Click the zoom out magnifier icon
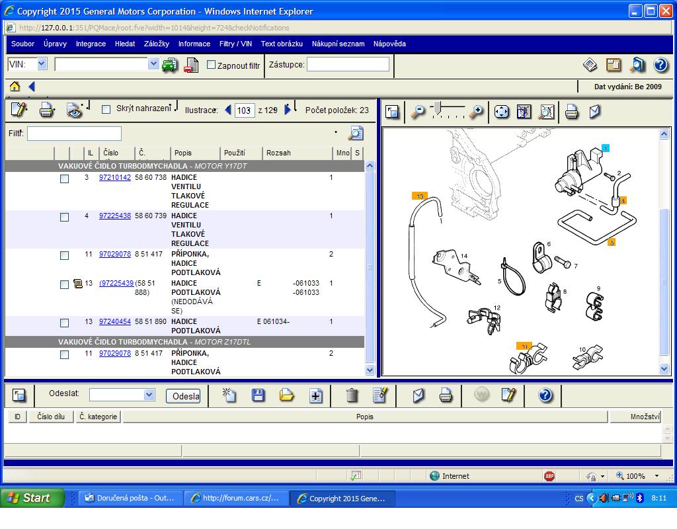 pyautogui.click(x=418, y=112)
